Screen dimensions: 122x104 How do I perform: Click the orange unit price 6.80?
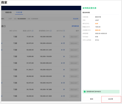97,24
